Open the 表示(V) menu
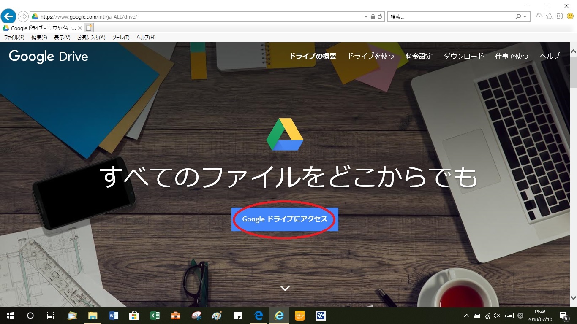The width and height of the screenshot is (577, 324). tap(62, 38)
